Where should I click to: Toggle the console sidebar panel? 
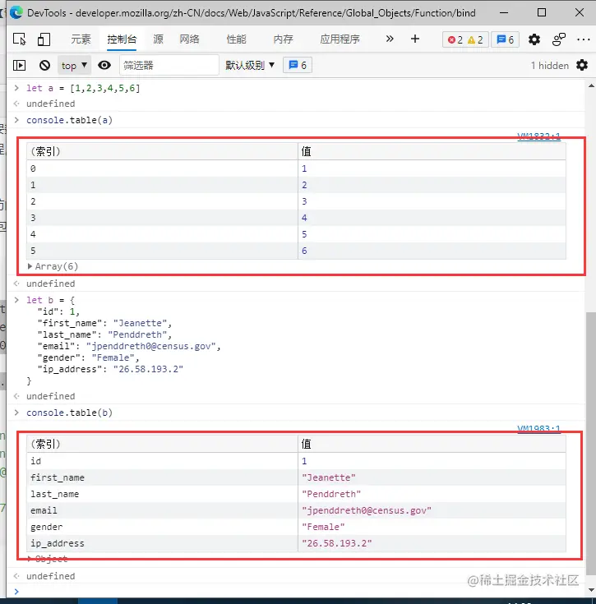click(19, 65)
